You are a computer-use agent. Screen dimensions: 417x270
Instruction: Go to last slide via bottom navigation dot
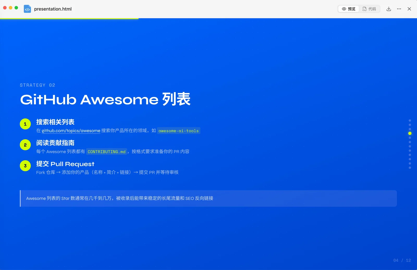click(x=410, y=168)
